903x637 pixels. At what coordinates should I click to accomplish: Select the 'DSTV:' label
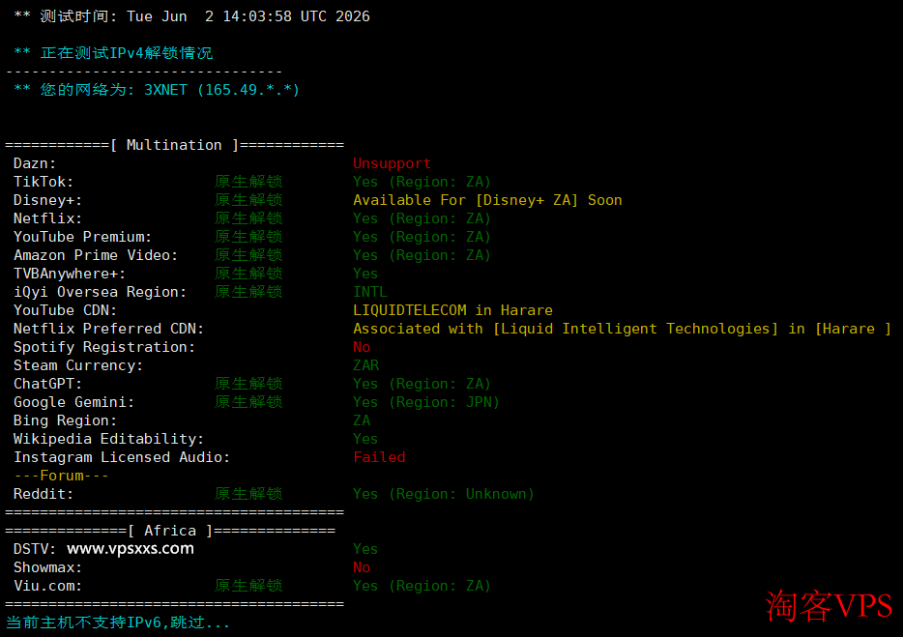(35, 549)
